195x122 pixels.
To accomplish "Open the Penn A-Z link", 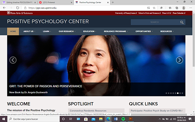I will (167, 13).
